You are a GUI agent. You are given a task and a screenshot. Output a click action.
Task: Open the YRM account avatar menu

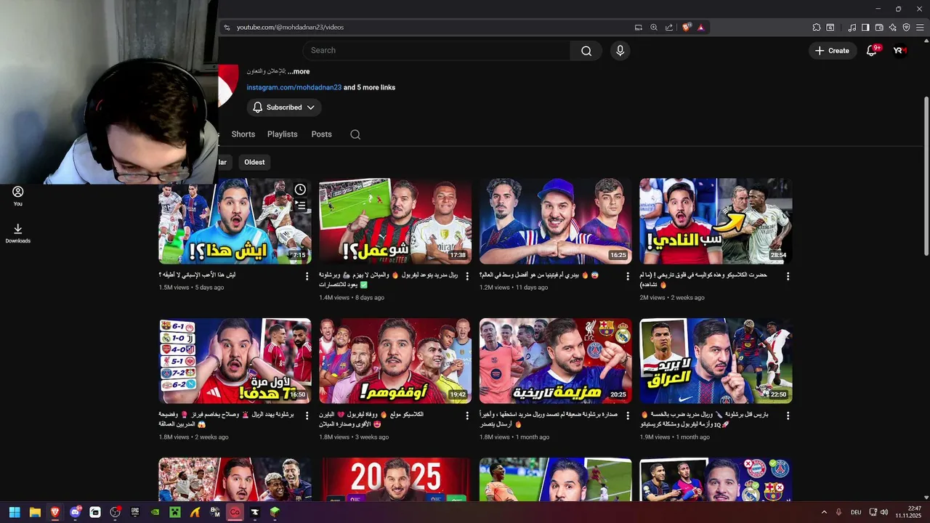899,51
